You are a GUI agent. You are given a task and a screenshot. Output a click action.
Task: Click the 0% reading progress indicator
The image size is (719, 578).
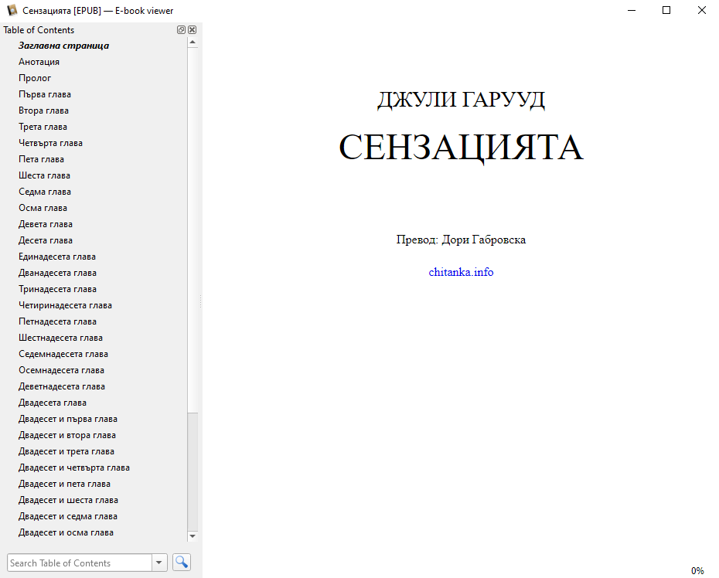coord(697,571)
